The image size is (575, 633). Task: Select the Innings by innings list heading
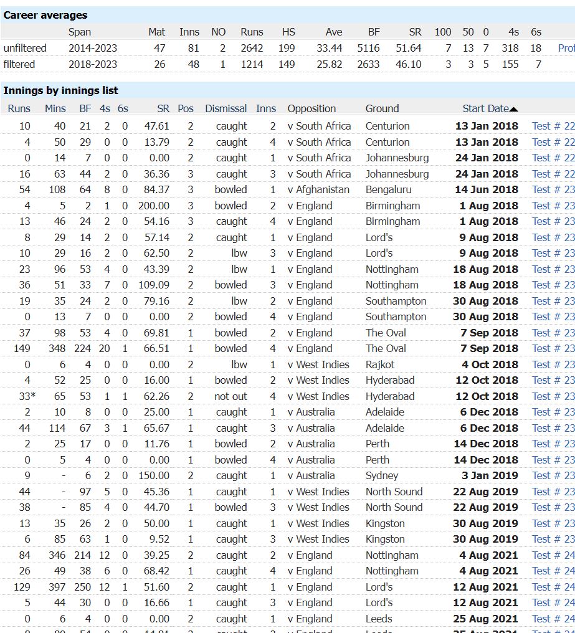[60, 90]
